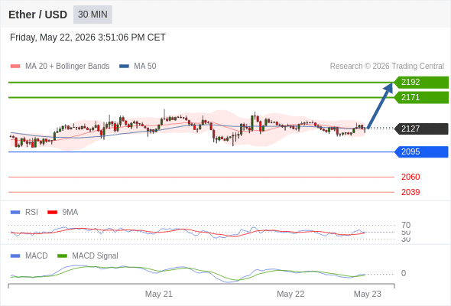The image size is (451, 306).
Task: Open the Research Trading Central copyright link
Action: tap(387, 67)
